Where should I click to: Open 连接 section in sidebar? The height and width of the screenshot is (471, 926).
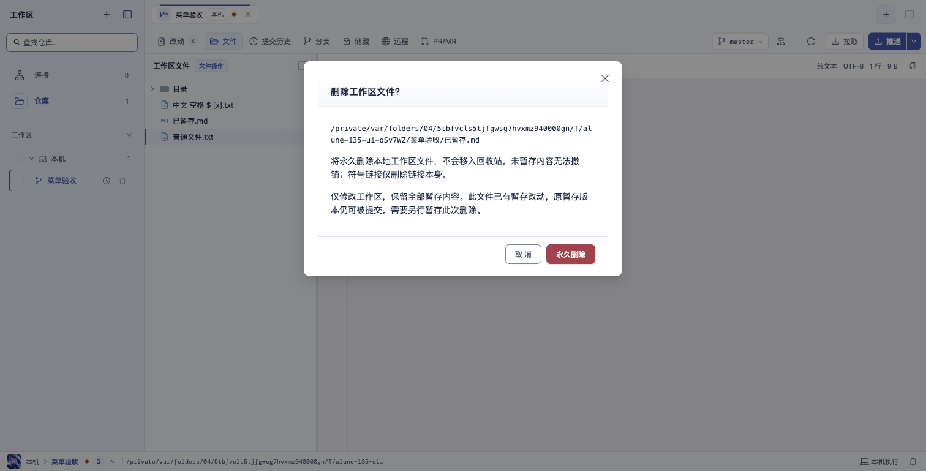(x=72, y=75)
